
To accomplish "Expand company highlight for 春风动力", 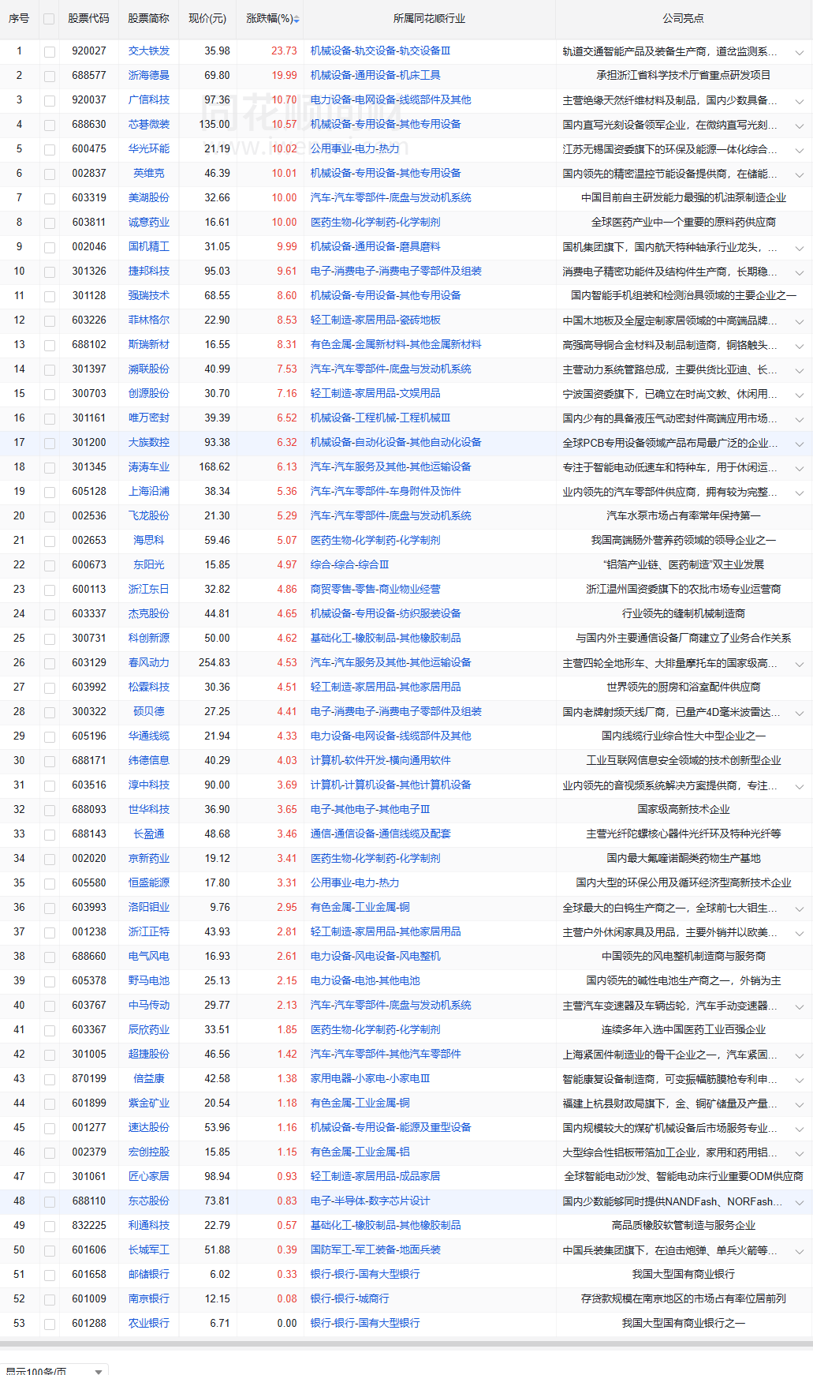I will coord(799,665).
